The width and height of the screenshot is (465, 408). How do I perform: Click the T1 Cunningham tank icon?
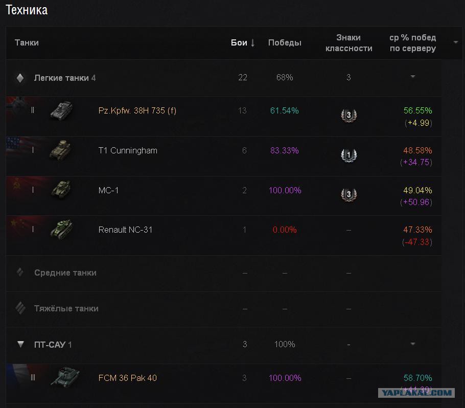60,150
